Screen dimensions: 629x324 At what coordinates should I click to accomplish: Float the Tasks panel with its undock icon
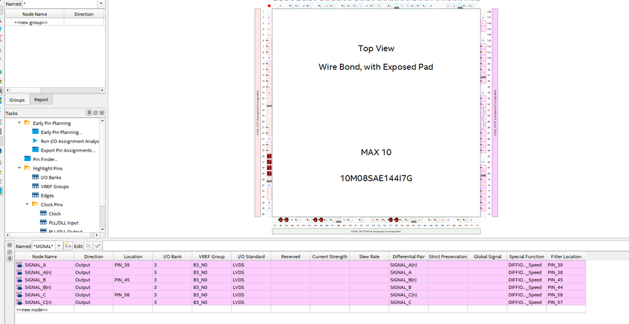[x=96, y=113]
